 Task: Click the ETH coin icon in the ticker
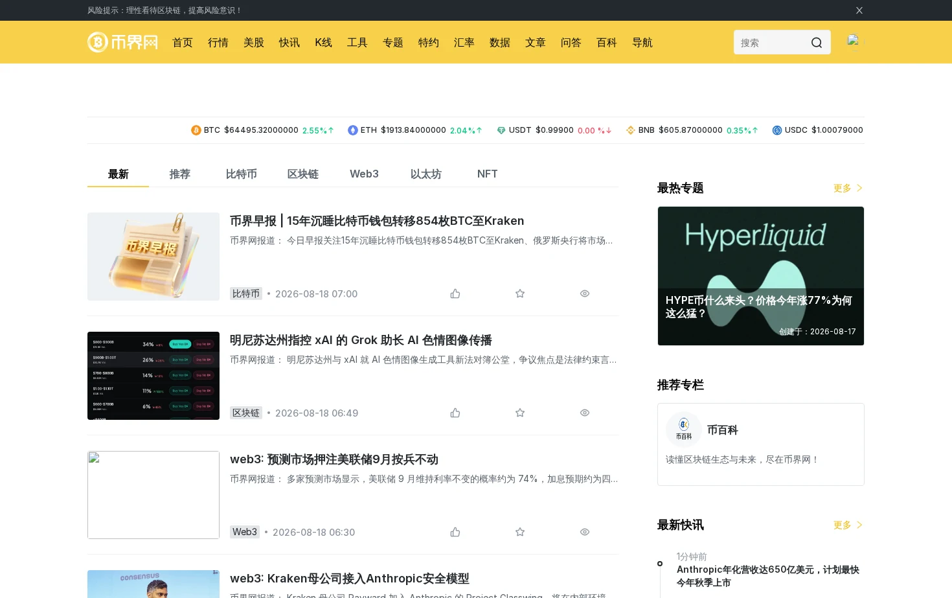tap(353, 130)
